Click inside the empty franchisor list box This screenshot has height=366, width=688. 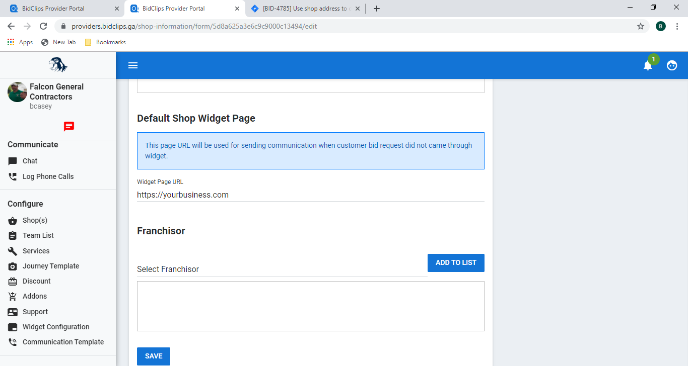coord(311,306)
